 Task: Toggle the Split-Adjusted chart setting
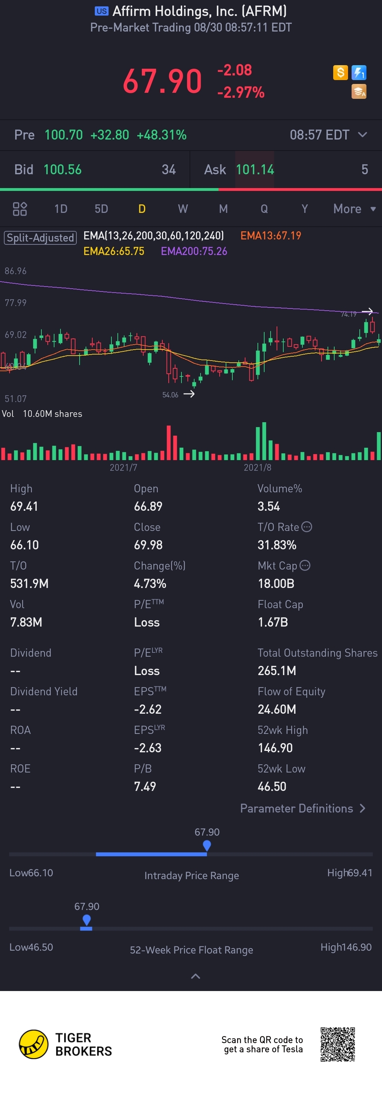(40, 237)
